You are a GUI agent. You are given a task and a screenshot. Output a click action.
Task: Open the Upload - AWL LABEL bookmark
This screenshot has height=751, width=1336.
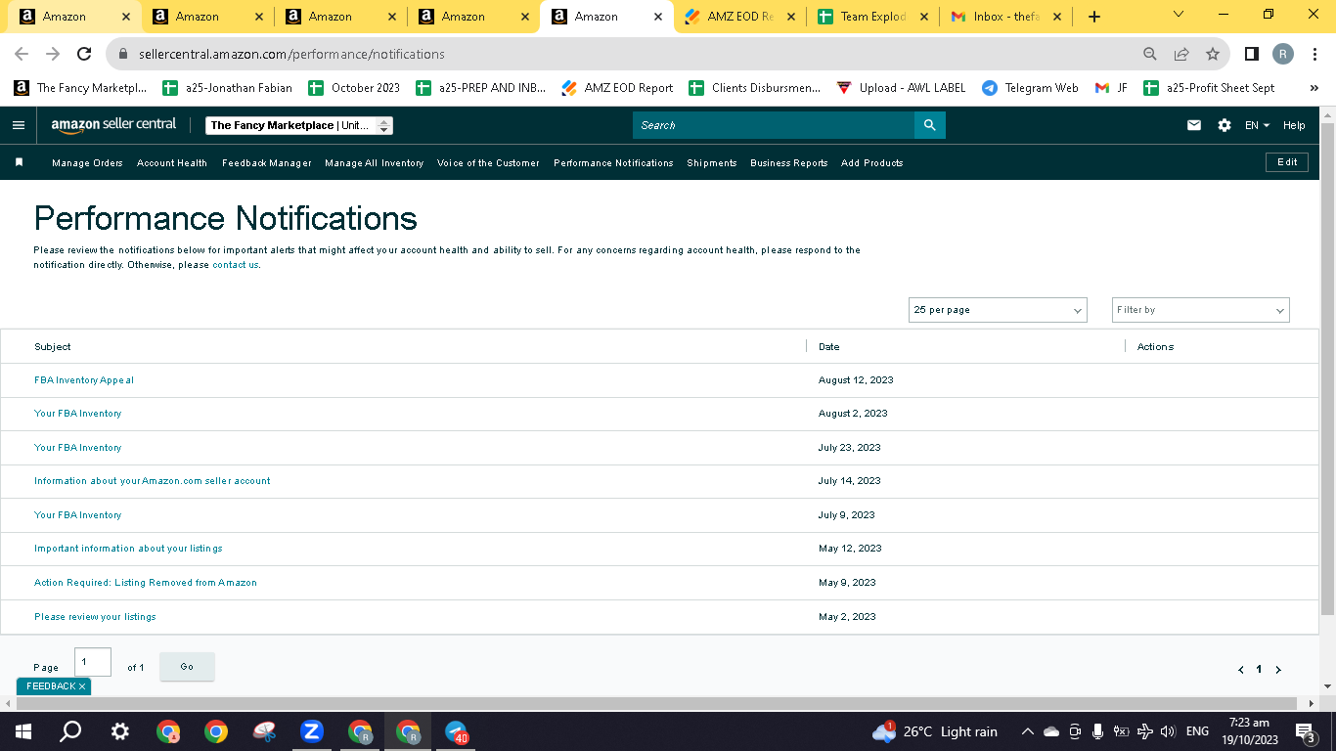tap(901, 88)
